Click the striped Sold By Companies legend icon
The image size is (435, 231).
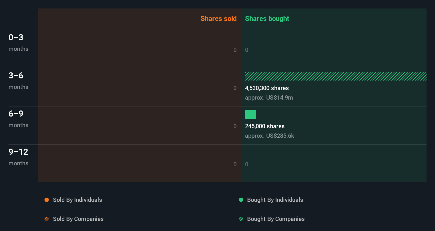(47, 219)
